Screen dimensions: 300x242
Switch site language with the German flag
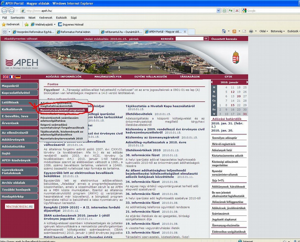point(18,77)
